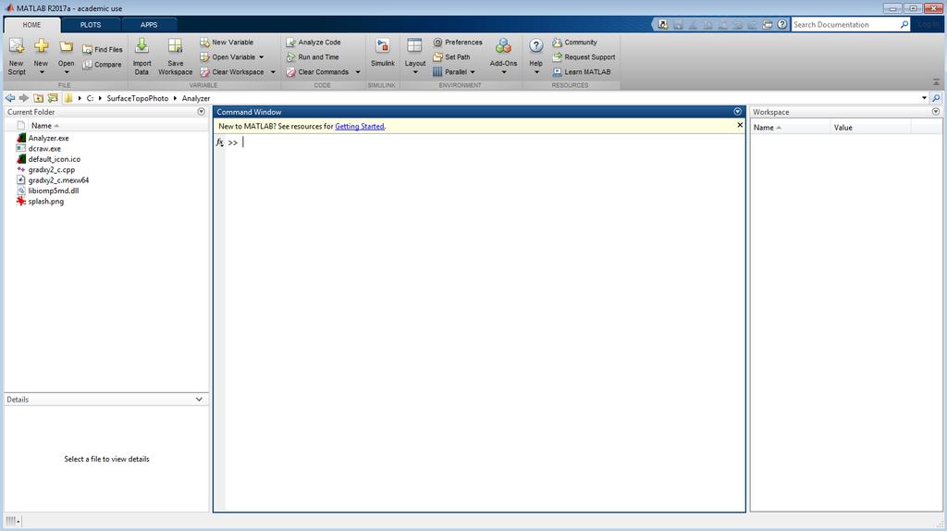The image size is (947, 531).
Task: Sort Workspace by Name column
Action: coord(790,128)
